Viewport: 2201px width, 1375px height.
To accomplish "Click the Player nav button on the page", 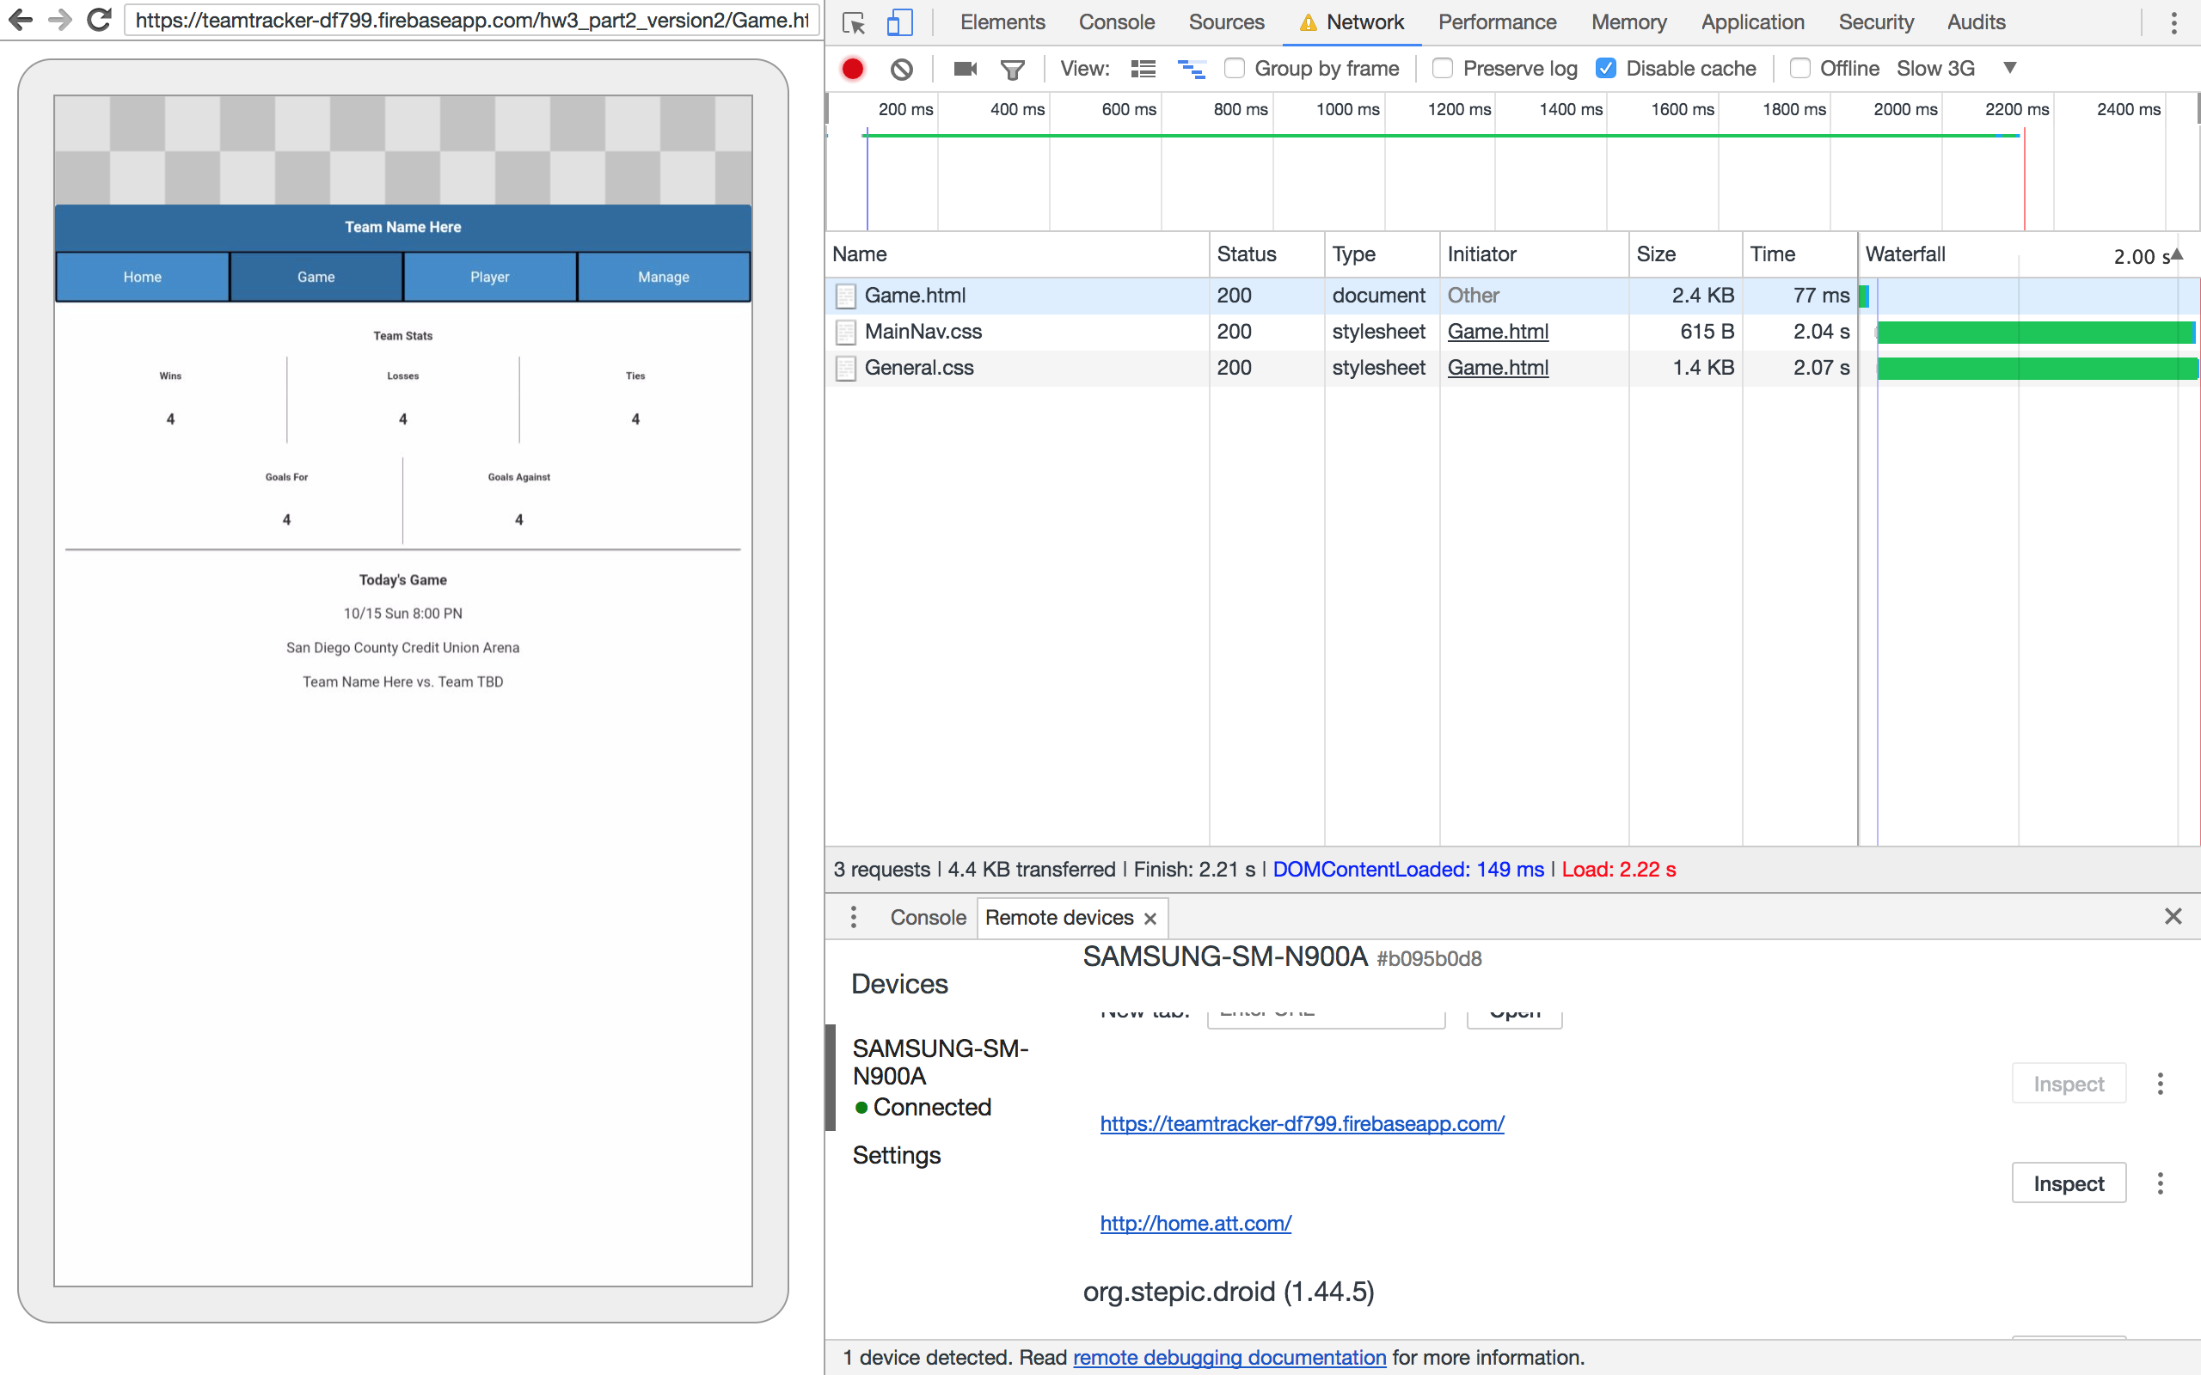I will pyautogui.click(x=490, y=277).
